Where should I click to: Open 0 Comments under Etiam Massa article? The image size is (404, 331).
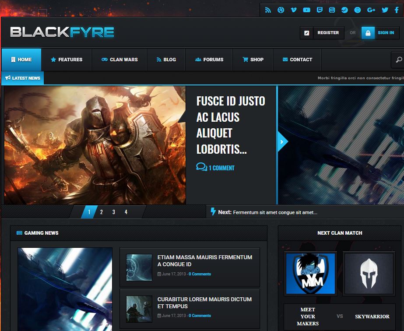coord(200,274)
